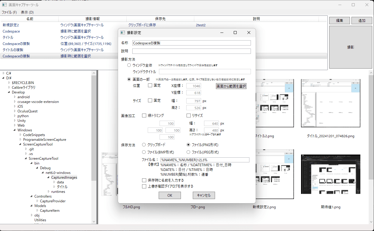Viewport: 374px width, 231px height.
Task: Open the ファイル (F) menu
Action: pyautogui.click(x=9, y=12)
